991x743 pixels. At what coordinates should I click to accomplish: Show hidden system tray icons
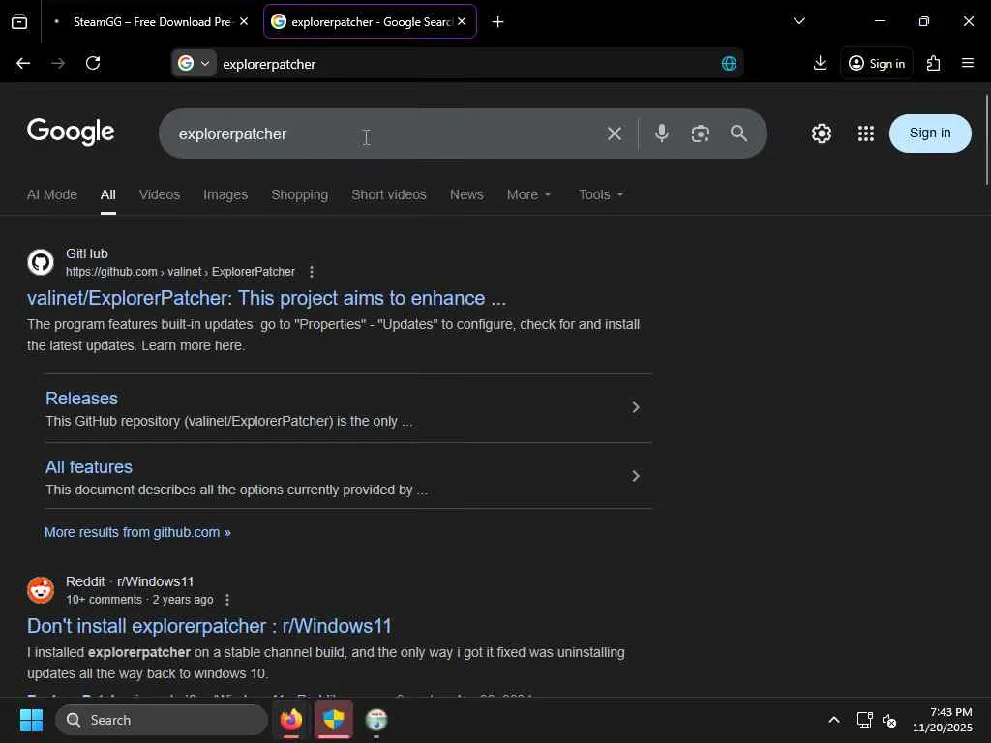[x=833, y=720]
